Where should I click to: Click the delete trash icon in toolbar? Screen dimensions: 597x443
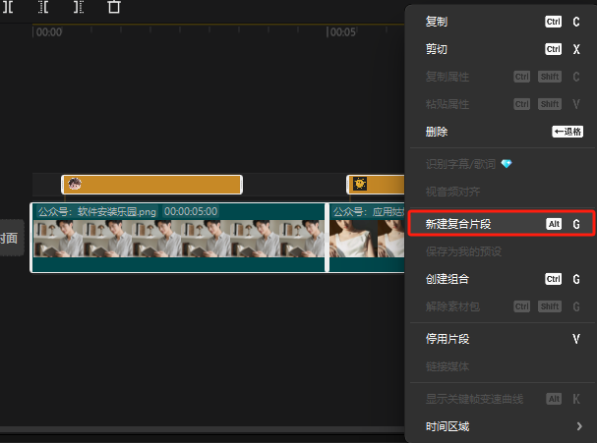point(114,7)
